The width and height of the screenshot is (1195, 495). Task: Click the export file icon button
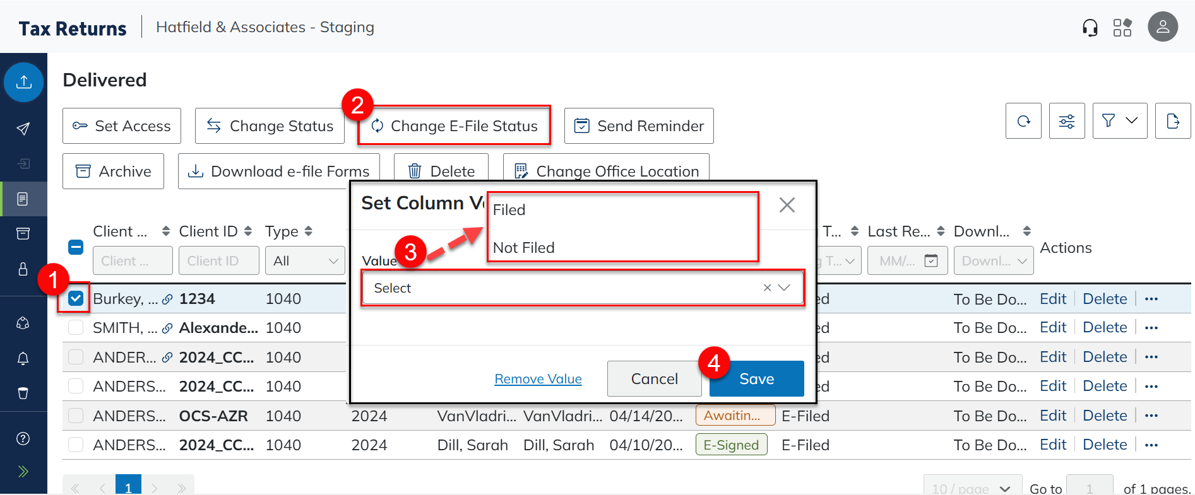(x=1172, y=121)
